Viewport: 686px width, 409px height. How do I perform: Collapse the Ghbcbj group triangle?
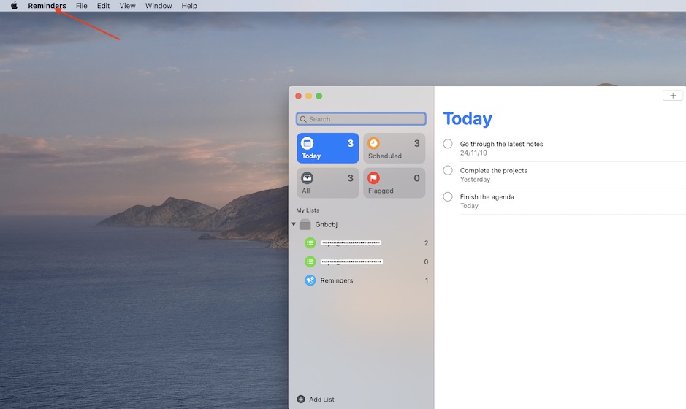point(294,224)
